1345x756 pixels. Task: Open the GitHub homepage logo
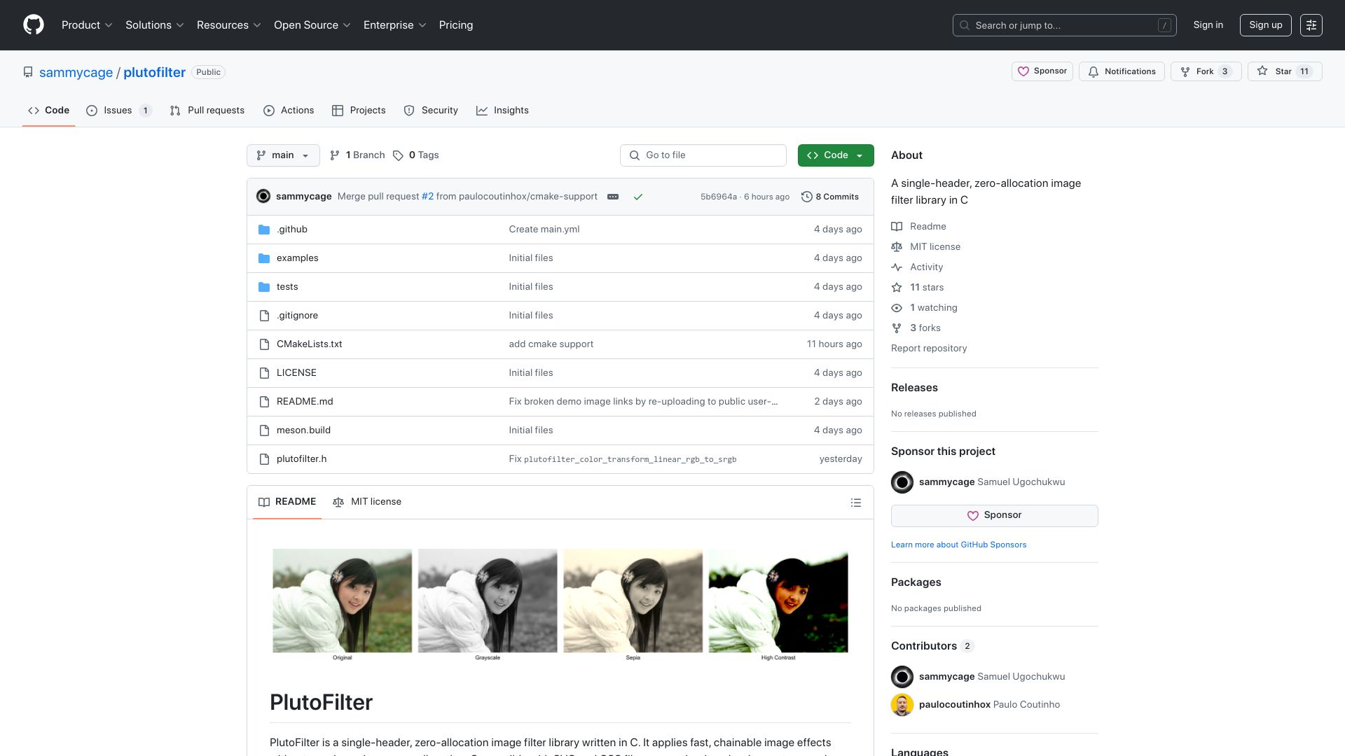34,25
